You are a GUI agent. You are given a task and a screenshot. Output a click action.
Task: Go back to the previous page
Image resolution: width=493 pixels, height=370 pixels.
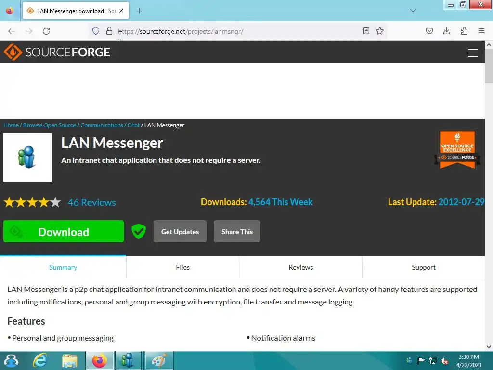(x=12, y=31)
